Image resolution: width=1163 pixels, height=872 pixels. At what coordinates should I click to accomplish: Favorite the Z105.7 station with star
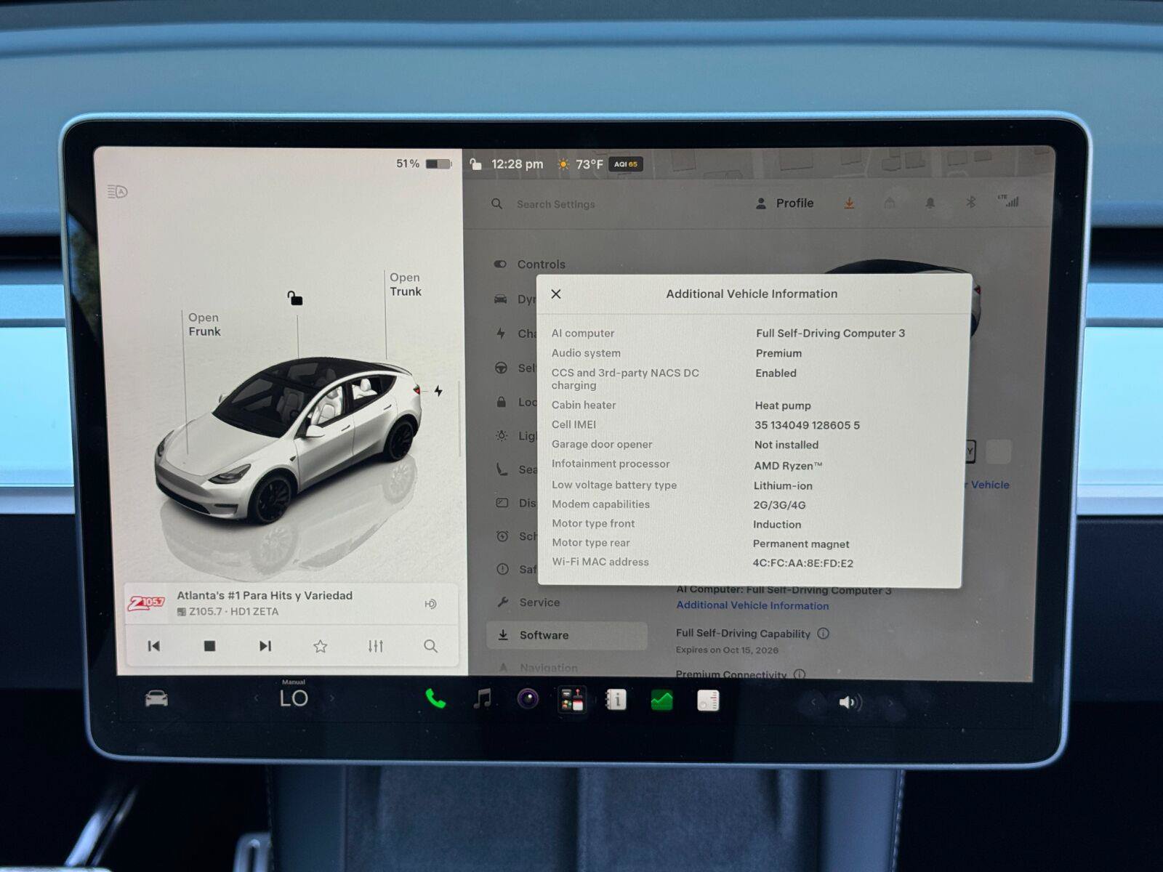(x=320, y=646)
